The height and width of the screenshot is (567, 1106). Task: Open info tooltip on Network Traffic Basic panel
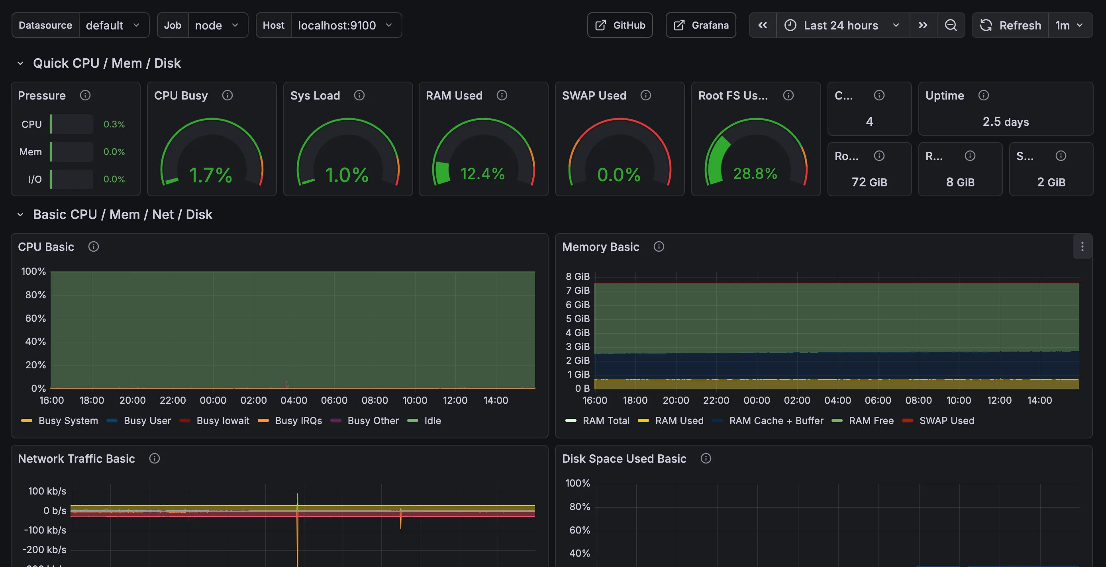point(155,458)
